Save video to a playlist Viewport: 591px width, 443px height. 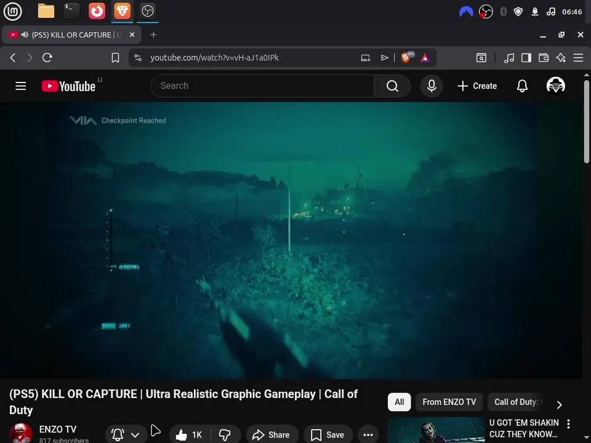(328, 435)
